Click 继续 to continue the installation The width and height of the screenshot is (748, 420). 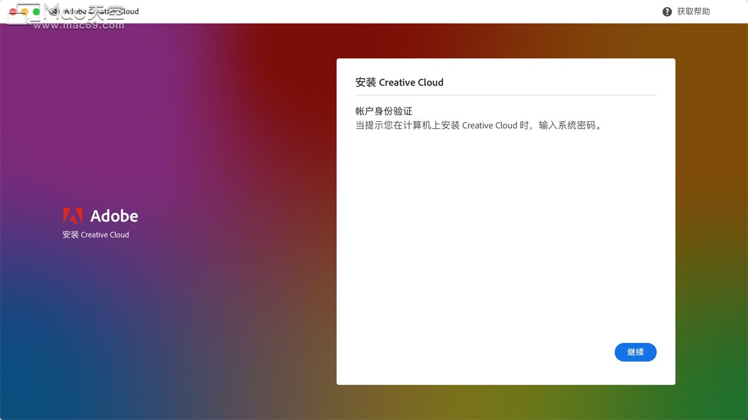click(635, 352)
